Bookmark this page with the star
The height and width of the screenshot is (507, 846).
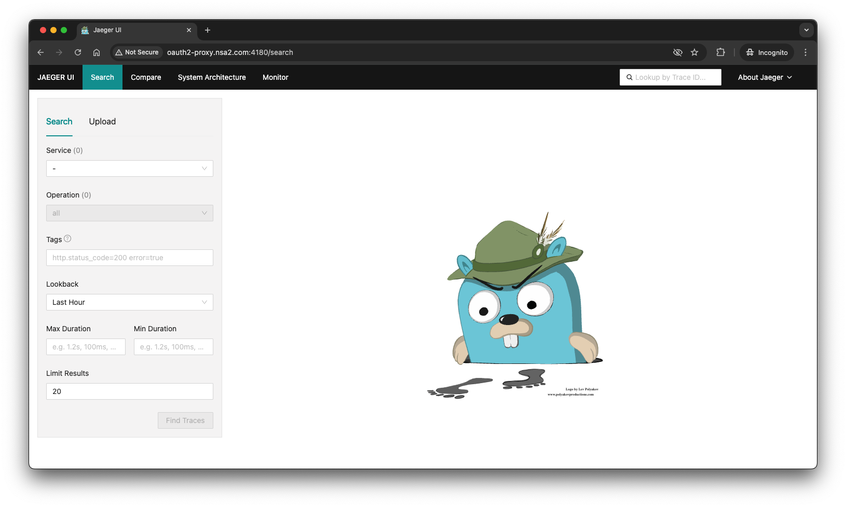pos(694,52)
